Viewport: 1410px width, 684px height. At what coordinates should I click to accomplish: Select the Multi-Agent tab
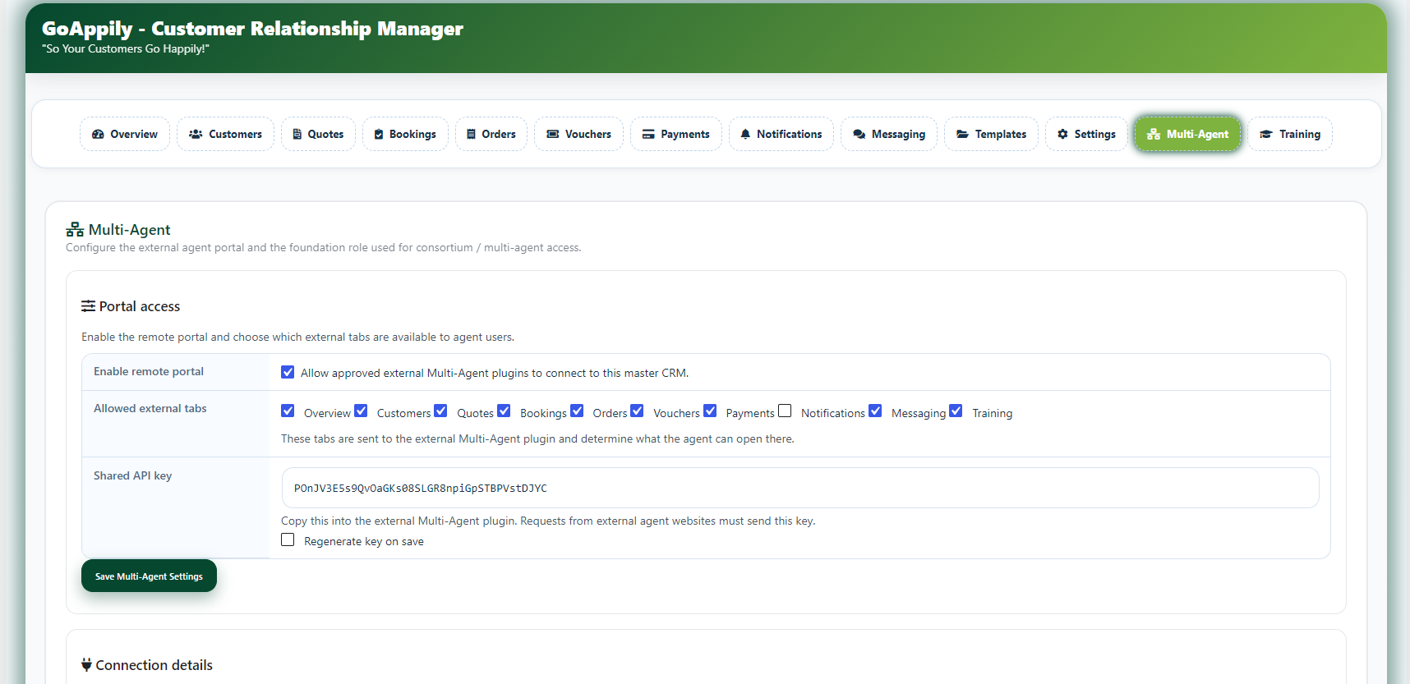pos(1187,134)
